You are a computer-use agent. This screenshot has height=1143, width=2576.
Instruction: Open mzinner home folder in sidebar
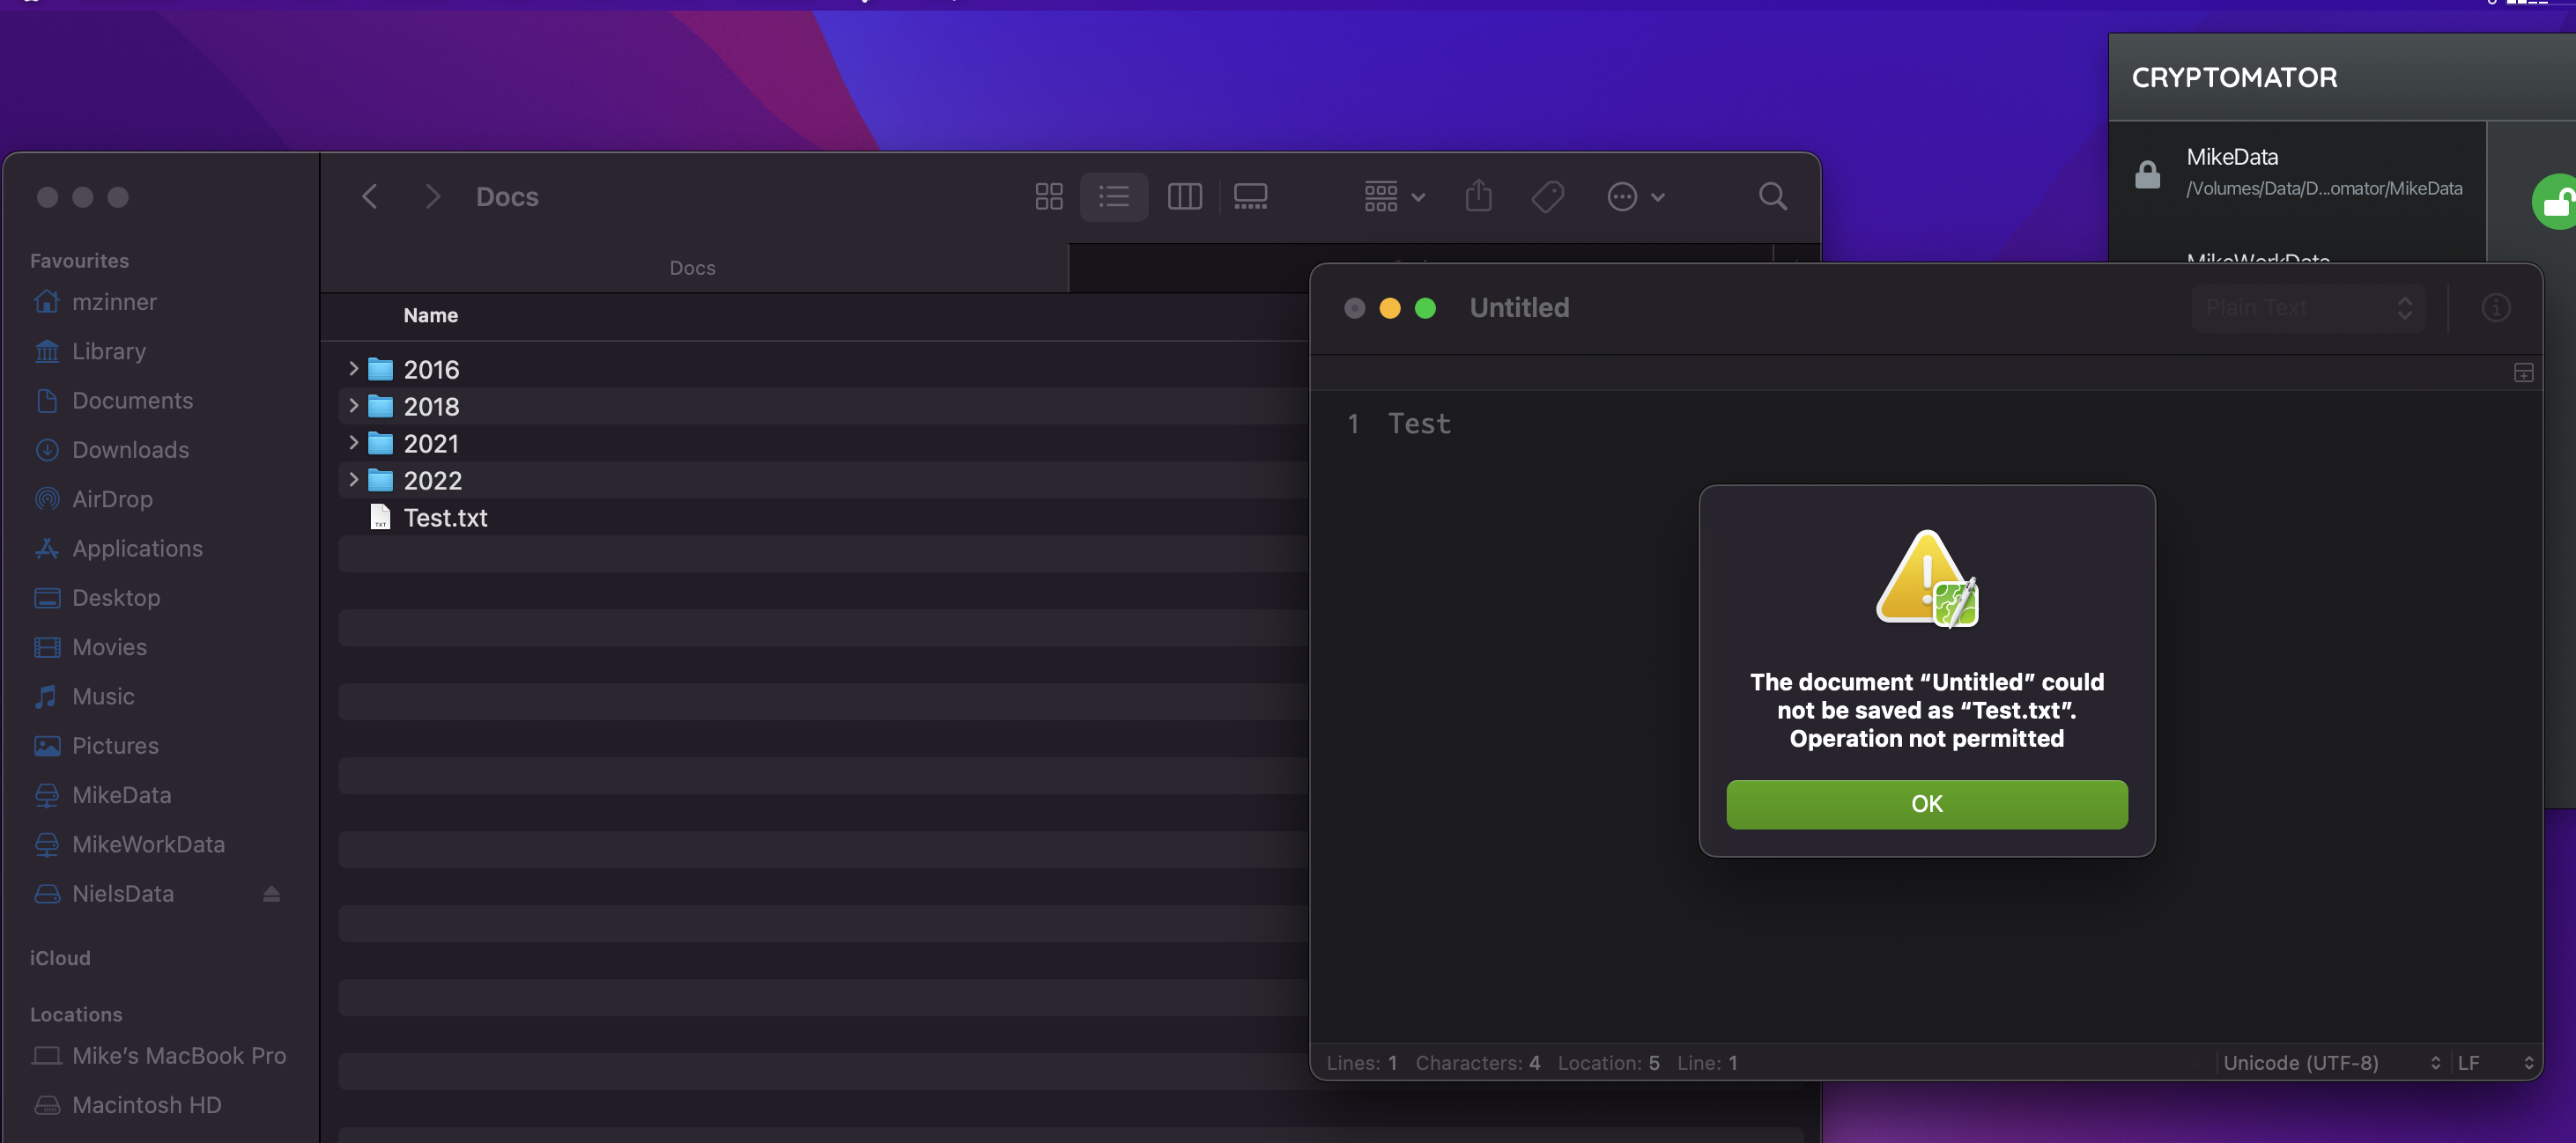click(113, 302)
